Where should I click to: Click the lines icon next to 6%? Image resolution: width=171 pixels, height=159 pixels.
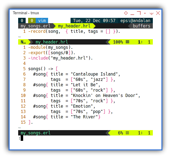tap(128, 133)
